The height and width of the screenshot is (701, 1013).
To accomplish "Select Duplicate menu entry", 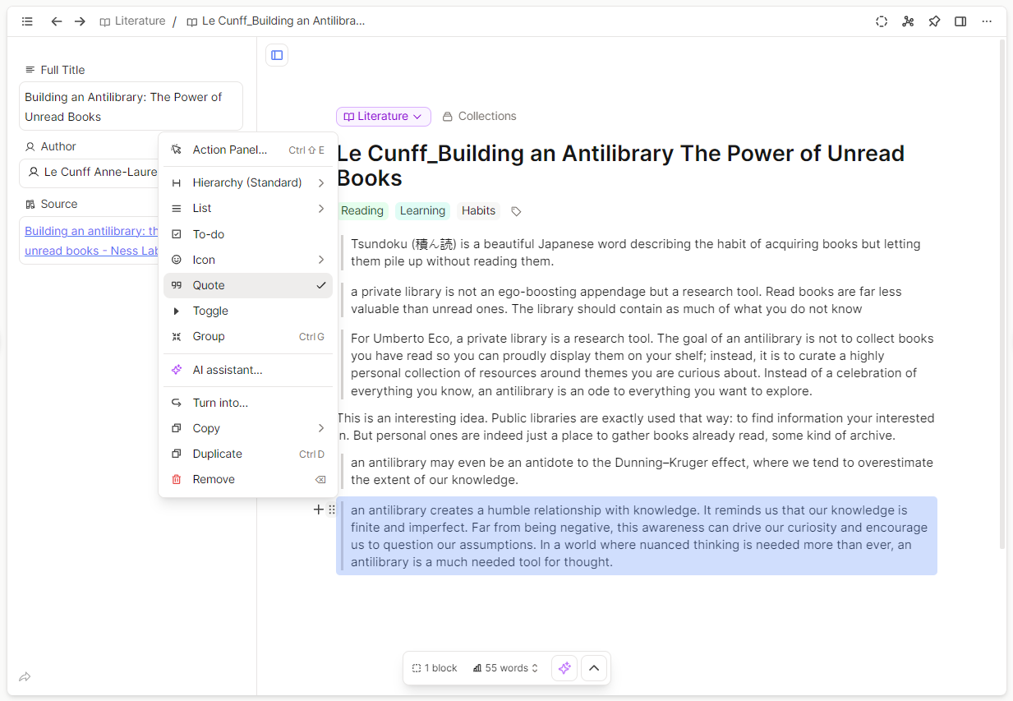I will tap(248, 454).
